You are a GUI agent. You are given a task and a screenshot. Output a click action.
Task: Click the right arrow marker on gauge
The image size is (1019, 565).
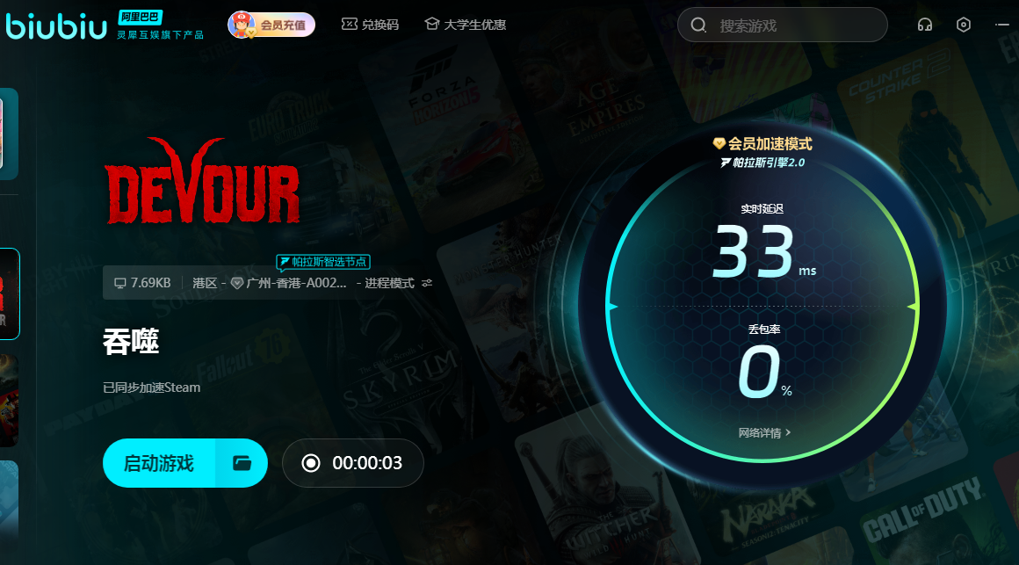913,307
